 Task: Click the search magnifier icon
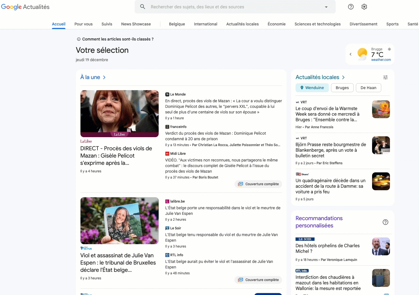[x=142, y=7]
